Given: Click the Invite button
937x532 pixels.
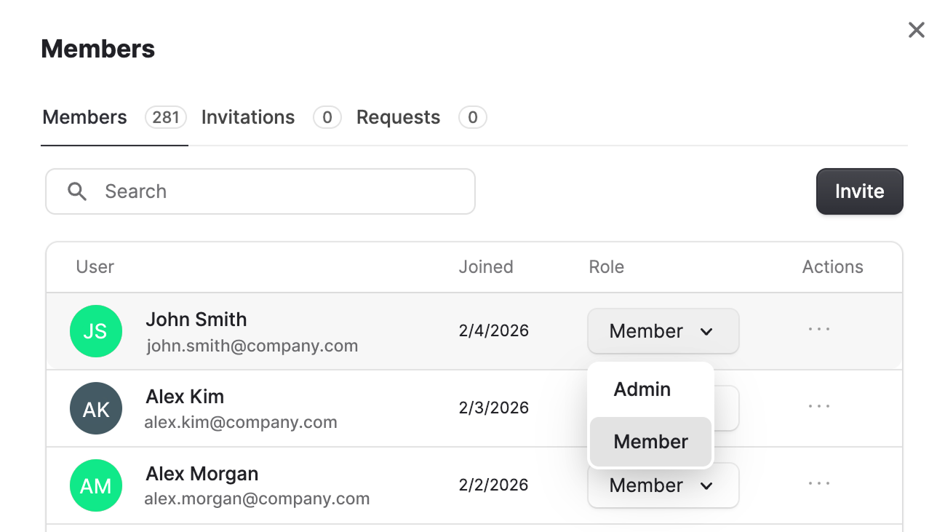Looking at the screenshot, I should (x=859, y=191).
